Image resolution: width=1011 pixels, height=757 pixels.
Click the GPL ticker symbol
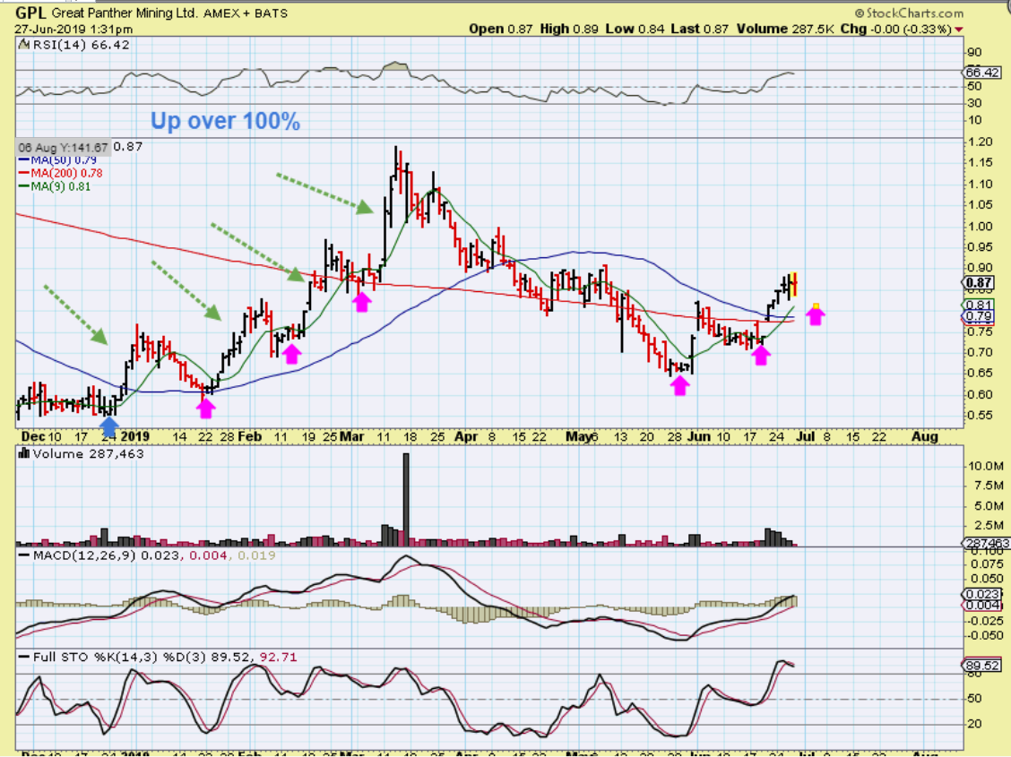pyautogui.click(x=30, y=13)
